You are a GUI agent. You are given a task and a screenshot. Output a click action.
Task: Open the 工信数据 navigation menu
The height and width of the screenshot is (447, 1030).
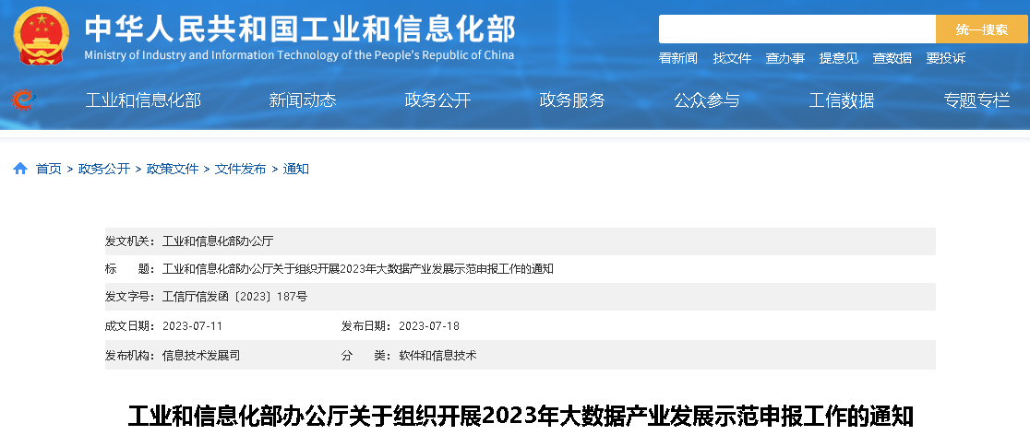point(842,100)
